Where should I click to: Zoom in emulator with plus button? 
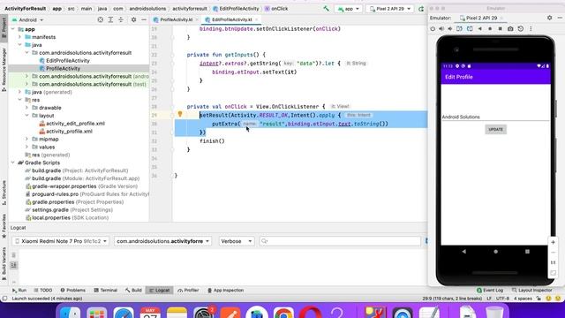[x=553, y=242]
